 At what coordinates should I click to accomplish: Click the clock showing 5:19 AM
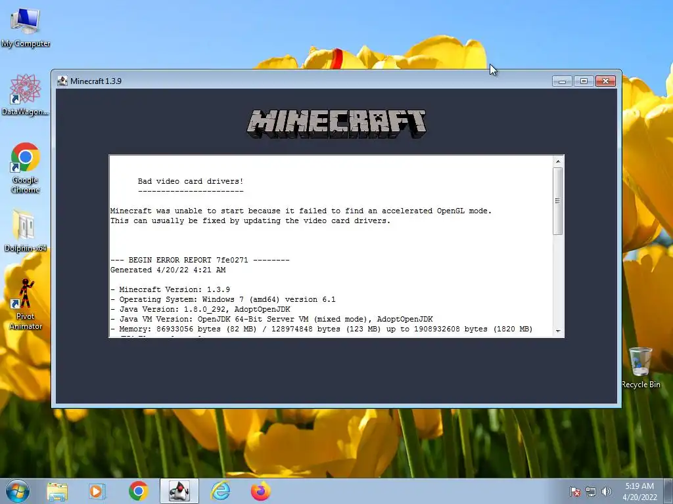click(639, 492)
